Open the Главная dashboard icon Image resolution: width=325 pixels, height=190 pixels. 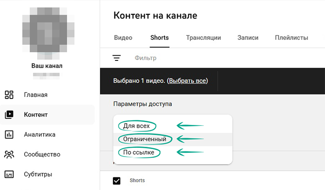pyautogui.click(x=9, y=95)
